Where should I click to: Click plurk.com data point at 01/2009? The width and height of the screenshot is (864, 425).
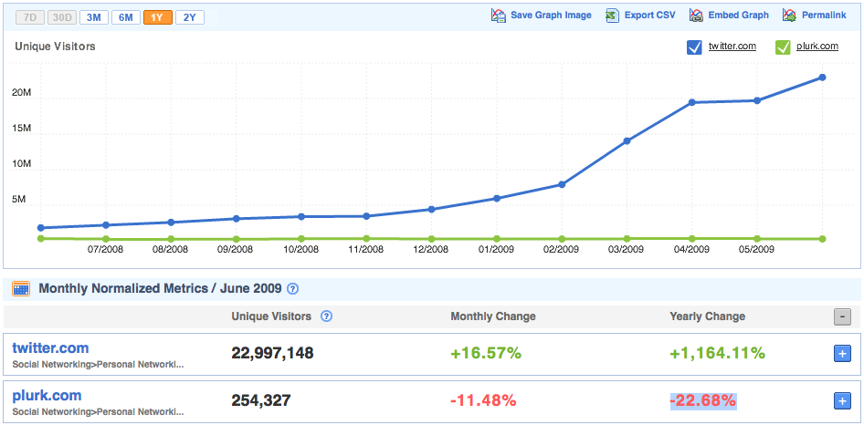[x=497, y=239]
